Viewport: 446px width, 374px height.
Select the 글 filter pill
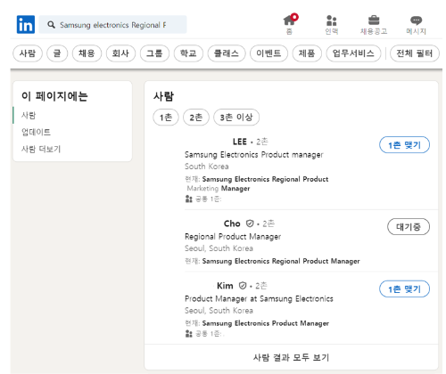point(57,53)
